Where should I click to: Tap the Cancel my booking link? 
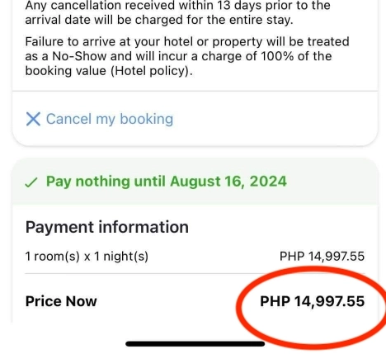(x=100, y=119)
